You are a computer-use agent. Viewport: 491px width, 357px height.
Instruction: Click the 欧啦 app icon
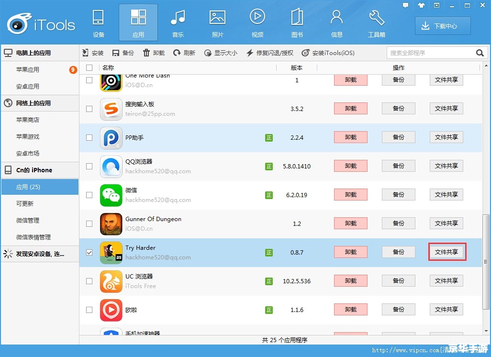click(x=111, y=310)
